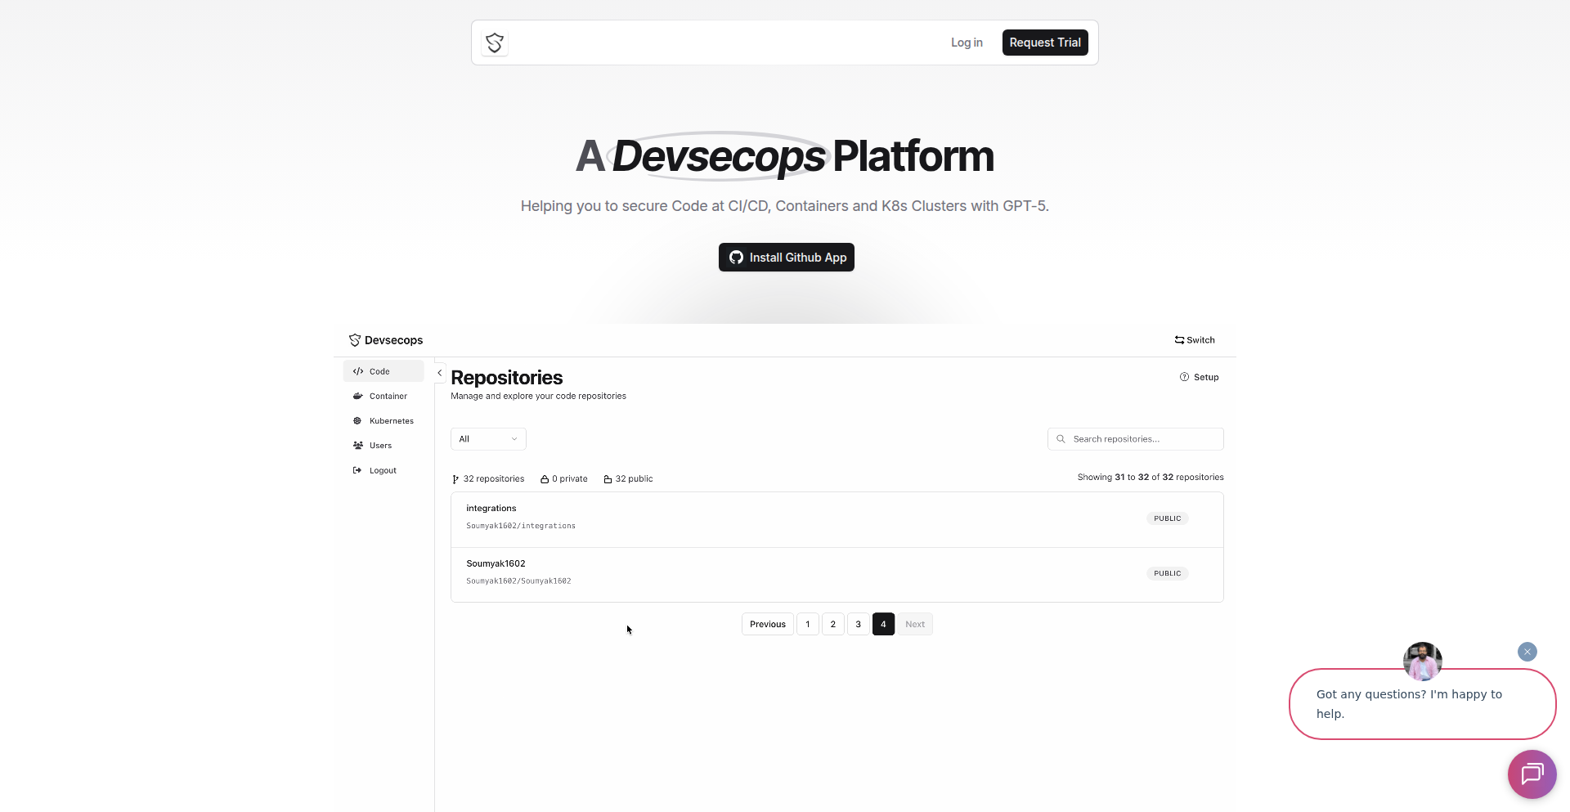The width and height of the screenshot is (1570, 812).
Task: Click the branch icon beside 32 repositories
Action: (x=455, y=479)
